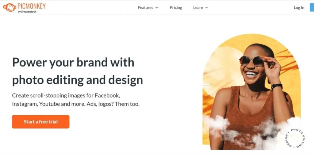314x157 pixels.
Task: Click the sunglasses in the hero image
Action: click(252, 61)
